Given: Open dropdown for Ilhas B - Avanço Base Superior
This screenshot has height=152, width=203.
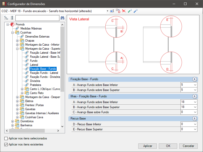Looking at the screenshot, I should click(195, 107).
